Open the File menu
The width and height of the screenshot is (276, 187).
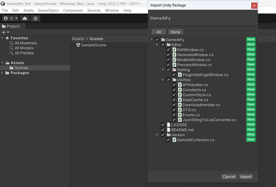point(5,10)
